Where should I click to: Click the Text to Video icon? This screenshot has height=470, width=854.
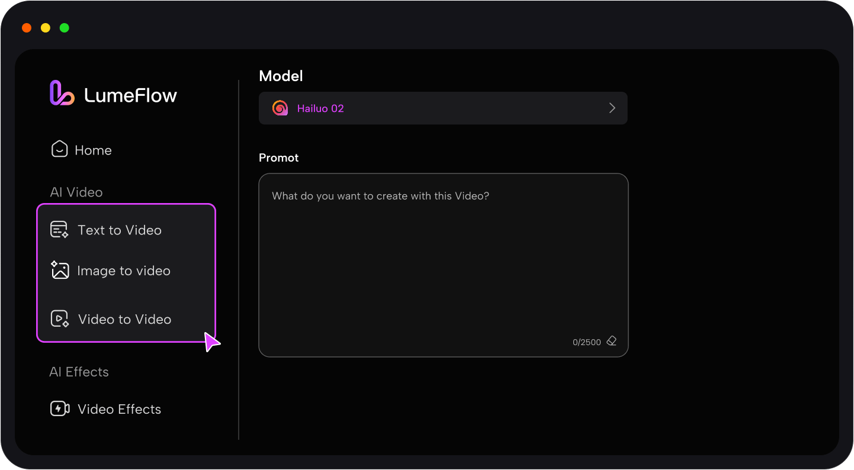tap(59, 229)
